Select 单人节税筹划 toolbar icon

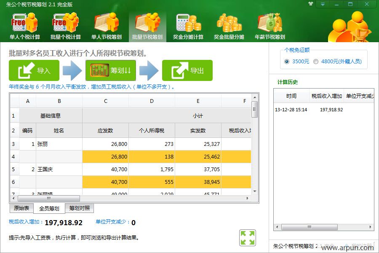(x=107, y=25)
